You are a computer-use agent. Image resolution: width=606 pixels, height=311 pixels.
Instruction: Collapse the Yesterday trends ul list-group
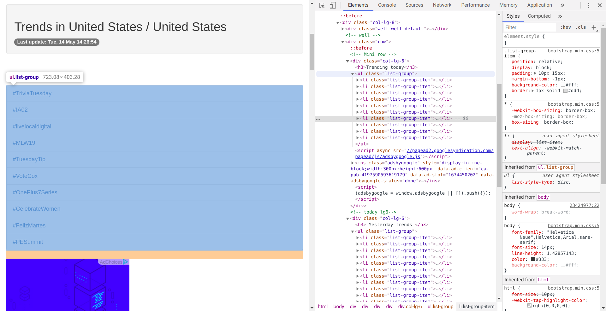tap(353, 232)
